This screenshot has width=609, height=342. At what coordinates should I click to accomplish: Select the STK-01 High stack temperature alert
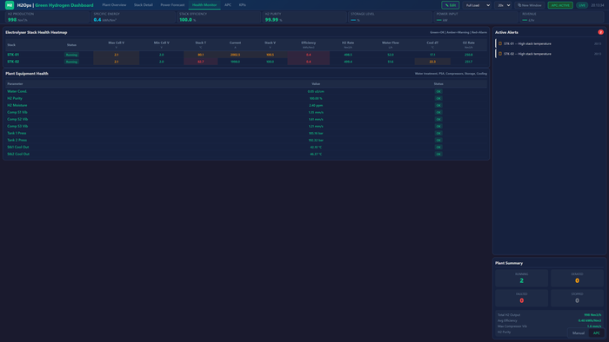(x=549, y=43)
